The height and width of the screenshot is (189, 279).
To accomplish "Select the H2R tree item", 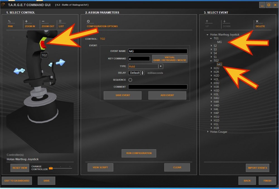I will 217,72.
